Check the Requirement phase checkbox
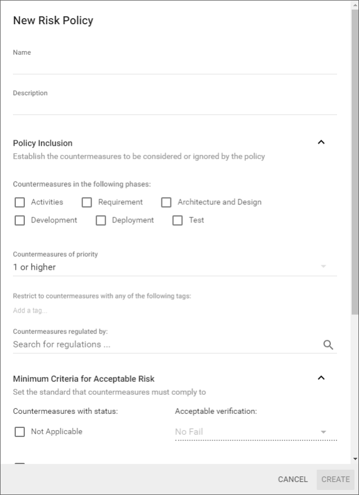 point(87,202)
